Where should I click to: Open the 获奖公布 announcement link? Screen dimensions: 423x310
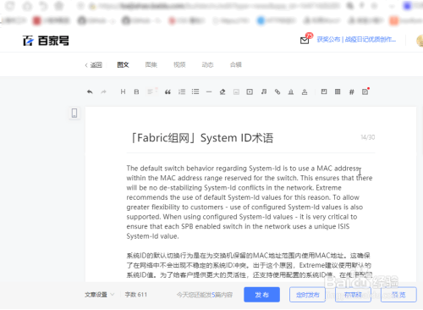point(356,40)
